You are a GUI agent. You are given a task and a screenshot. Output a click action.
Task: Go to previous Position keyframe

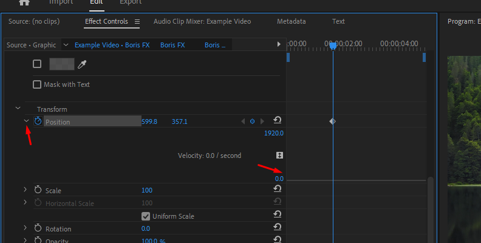[243, 122]
